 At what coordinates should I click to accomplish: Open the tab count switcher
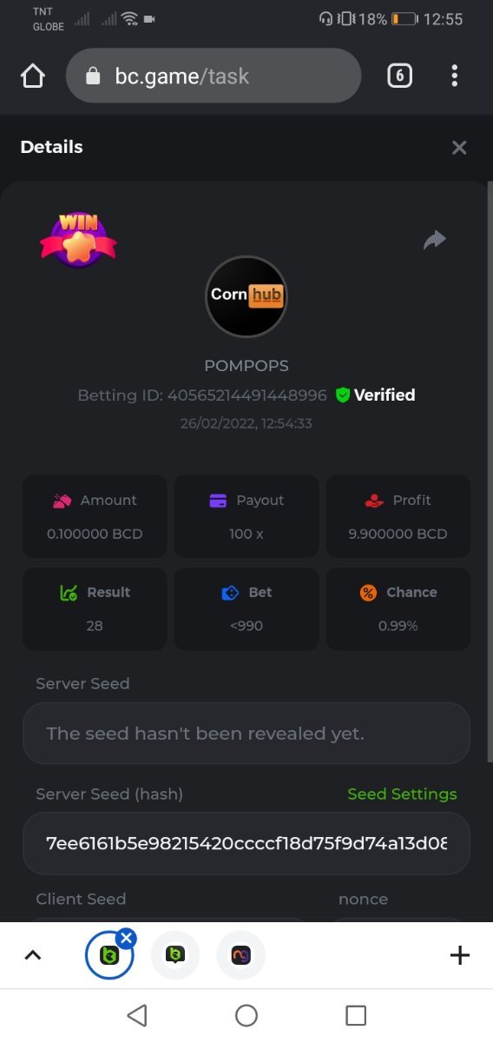tap(399, 76)
